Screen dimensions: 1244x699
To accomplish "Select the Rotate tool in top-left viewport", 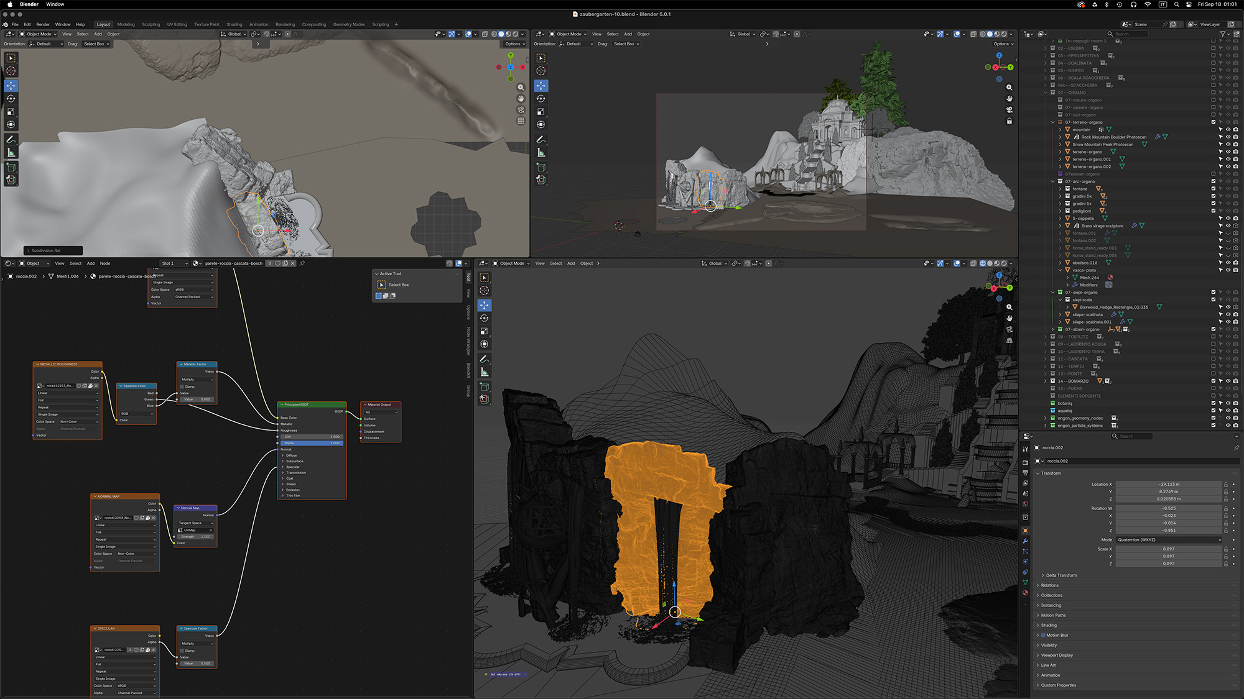I will [11, 99].
